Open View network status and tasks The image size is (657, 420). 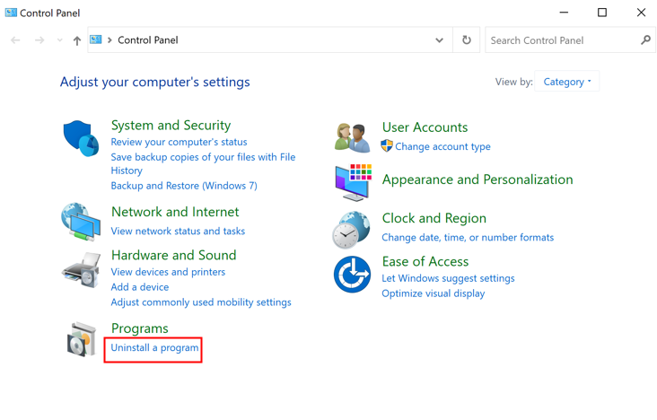178,231
